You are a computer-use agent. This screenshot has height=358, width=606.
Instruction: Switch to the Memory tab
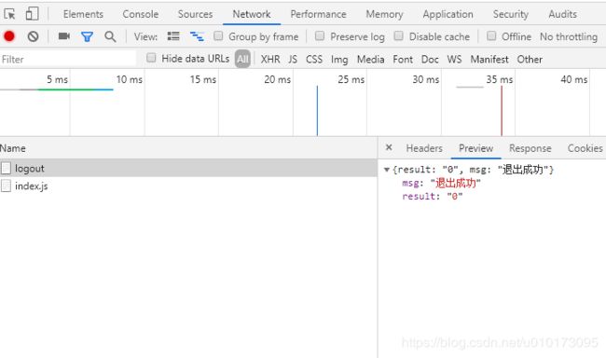[x=384, y=14]
